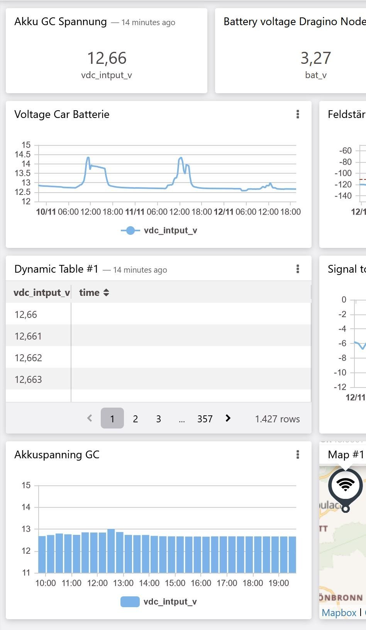Click the 14 minutes ago label in Dynamic Table #1
Image resolution: width=366 pixels, height=630 pixels.
(140, 270)
